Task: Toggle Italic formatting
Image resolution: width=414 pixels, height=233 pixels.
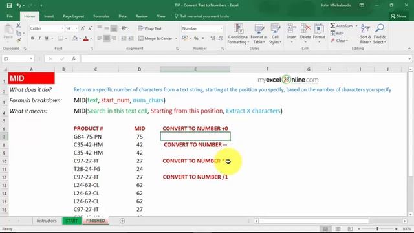Action: point(39,39)
